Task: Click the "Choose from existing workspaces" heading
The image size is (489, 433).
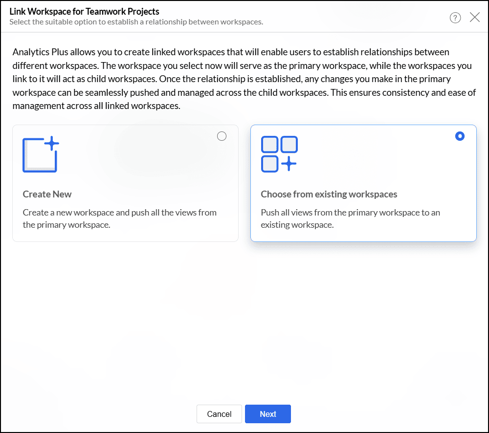Action: point(329,194)
